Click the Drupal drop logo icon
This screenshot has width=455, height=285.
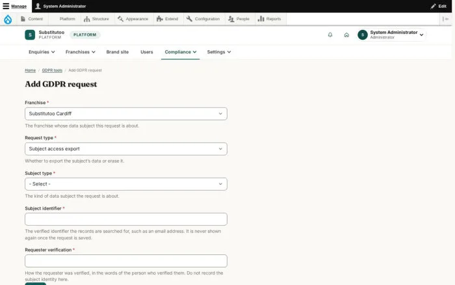pos(8,19)
